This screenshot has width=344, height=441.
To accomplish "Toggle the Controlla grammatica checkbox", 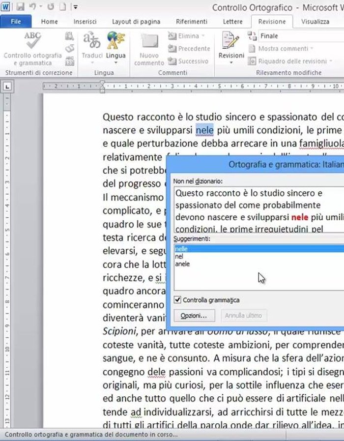I will coord(177,300).
